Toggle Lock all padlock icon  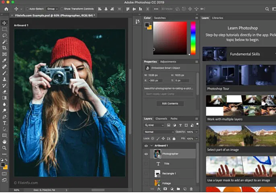point(174,138)
